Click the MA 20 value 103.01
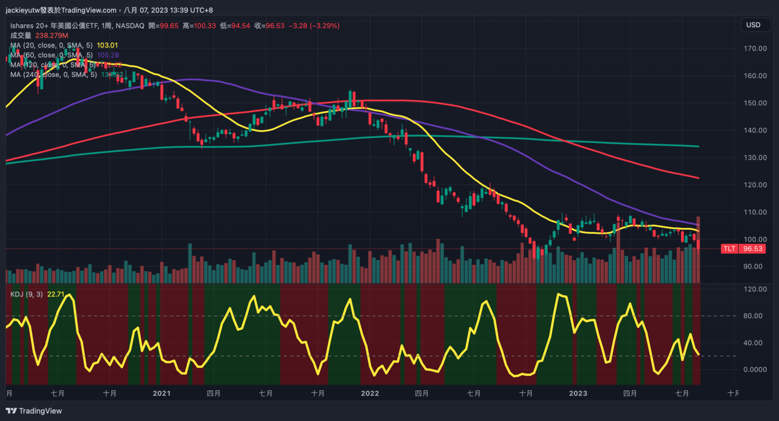 point(107,45)
